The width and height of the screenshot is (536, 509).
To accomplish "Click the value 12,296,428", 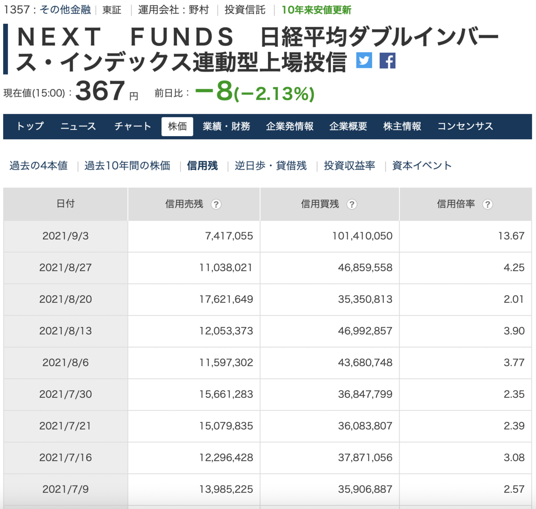I will 226,458.
